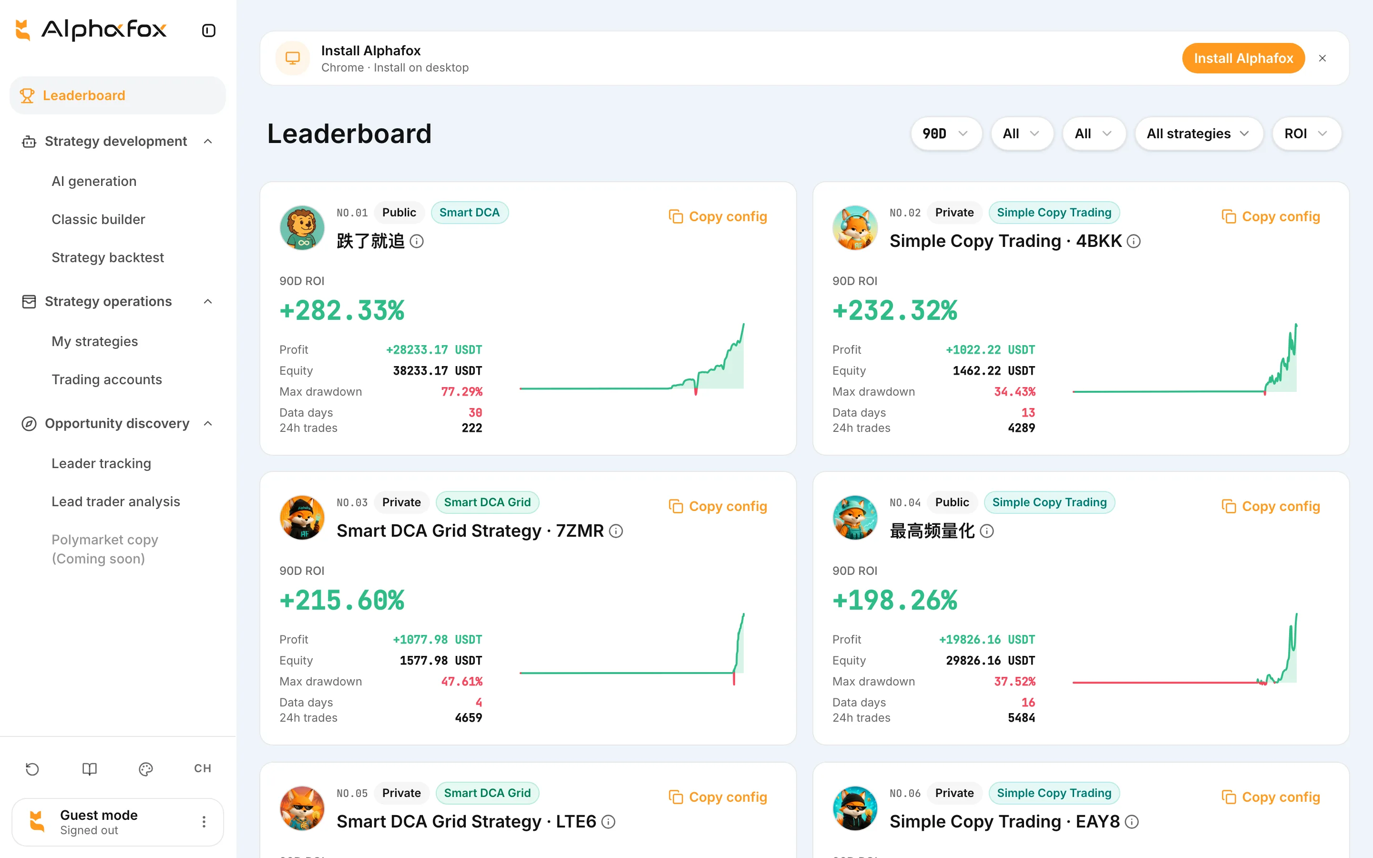Collapse the Strategy development section chevron

point(208,141)
